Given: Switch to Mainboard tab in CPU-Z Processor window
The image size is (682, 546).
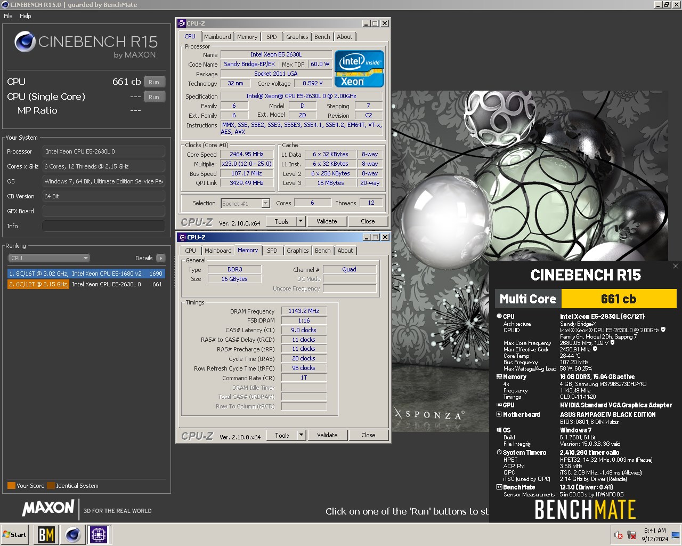Looking at the screenshot, I should [217, 37].
